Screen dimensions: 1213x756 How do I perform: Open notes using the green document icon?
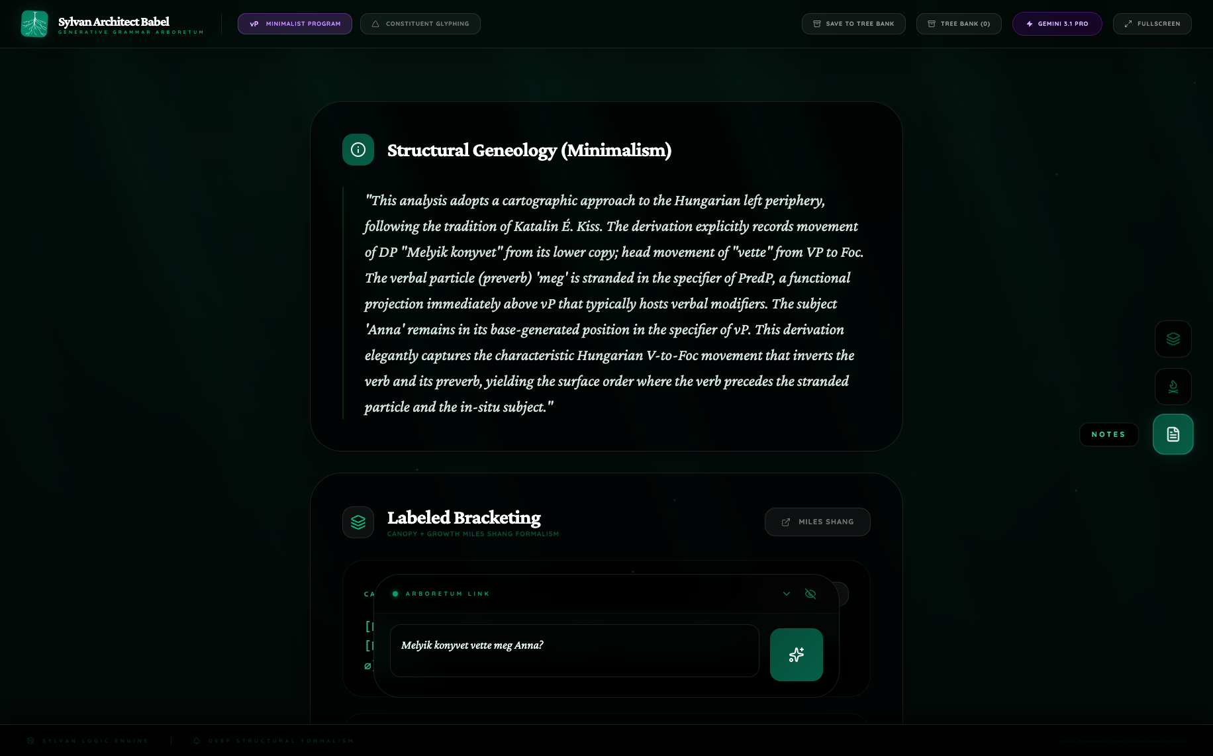coord(1173,434)
